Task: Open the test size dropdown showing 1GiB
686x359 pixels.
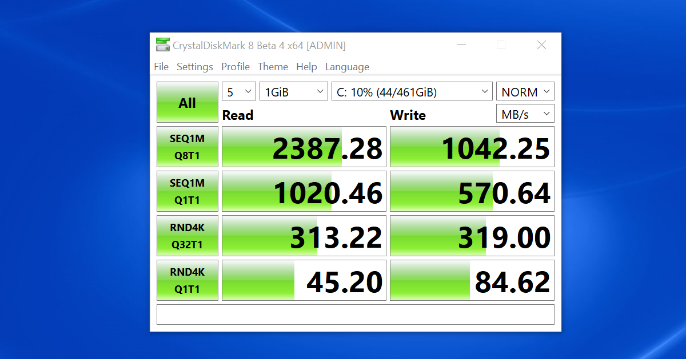Action: pyautogui.click(x=294, y=91)
